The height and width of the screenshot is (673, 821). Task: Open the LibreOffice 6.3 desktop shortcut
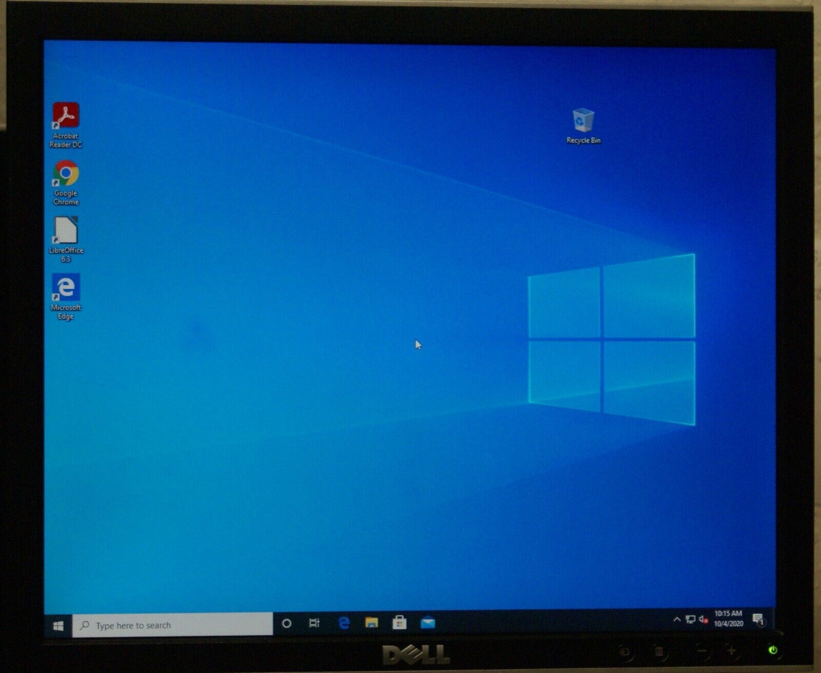tap(66, 240)
